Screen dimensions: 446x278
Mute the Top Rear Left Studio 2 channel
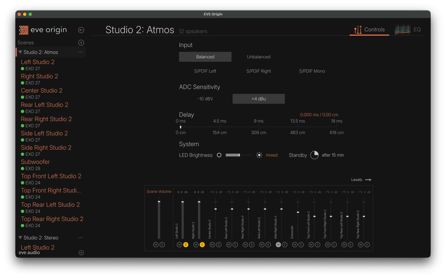[x=344, y=245]
